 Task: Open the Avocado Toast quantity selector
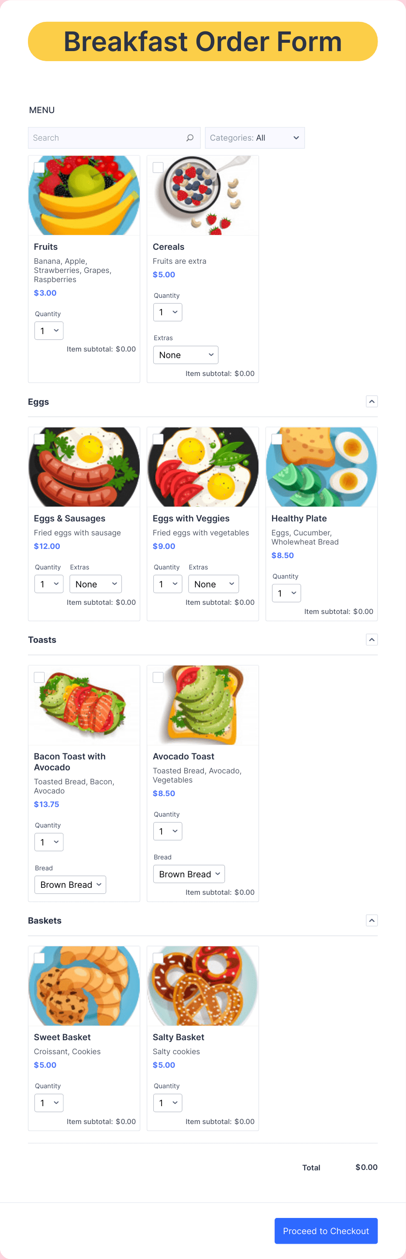(x=168, y=831)
